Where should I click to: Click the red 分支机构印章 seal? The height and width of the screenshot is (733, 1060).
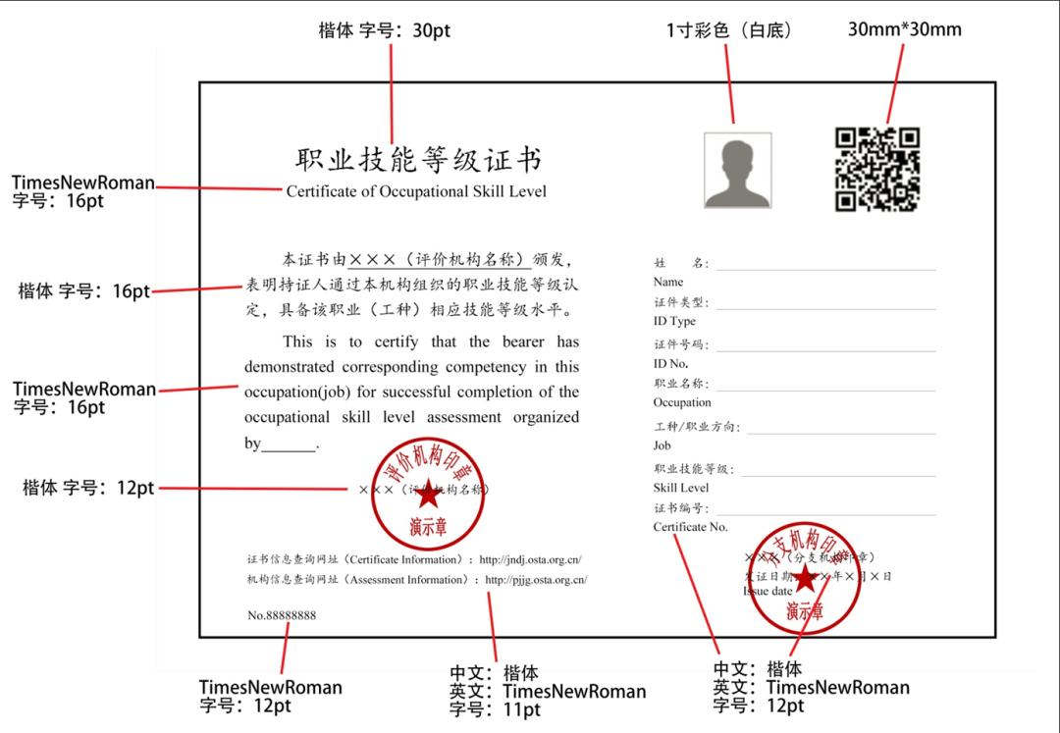[805, 579]
